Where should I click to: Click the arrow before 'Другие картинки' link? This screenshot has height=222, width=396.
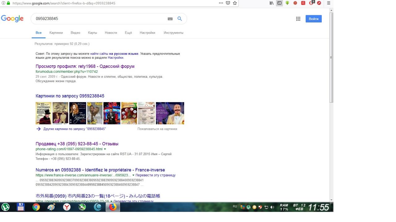[x=39, y=129]
